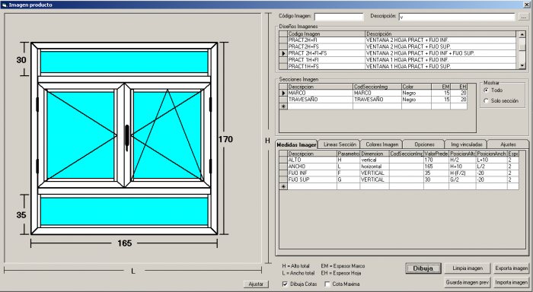This screenshot has height=292, width=533.
Task: Click Codigo Imagen column header
Action: (x=327, y=34)
